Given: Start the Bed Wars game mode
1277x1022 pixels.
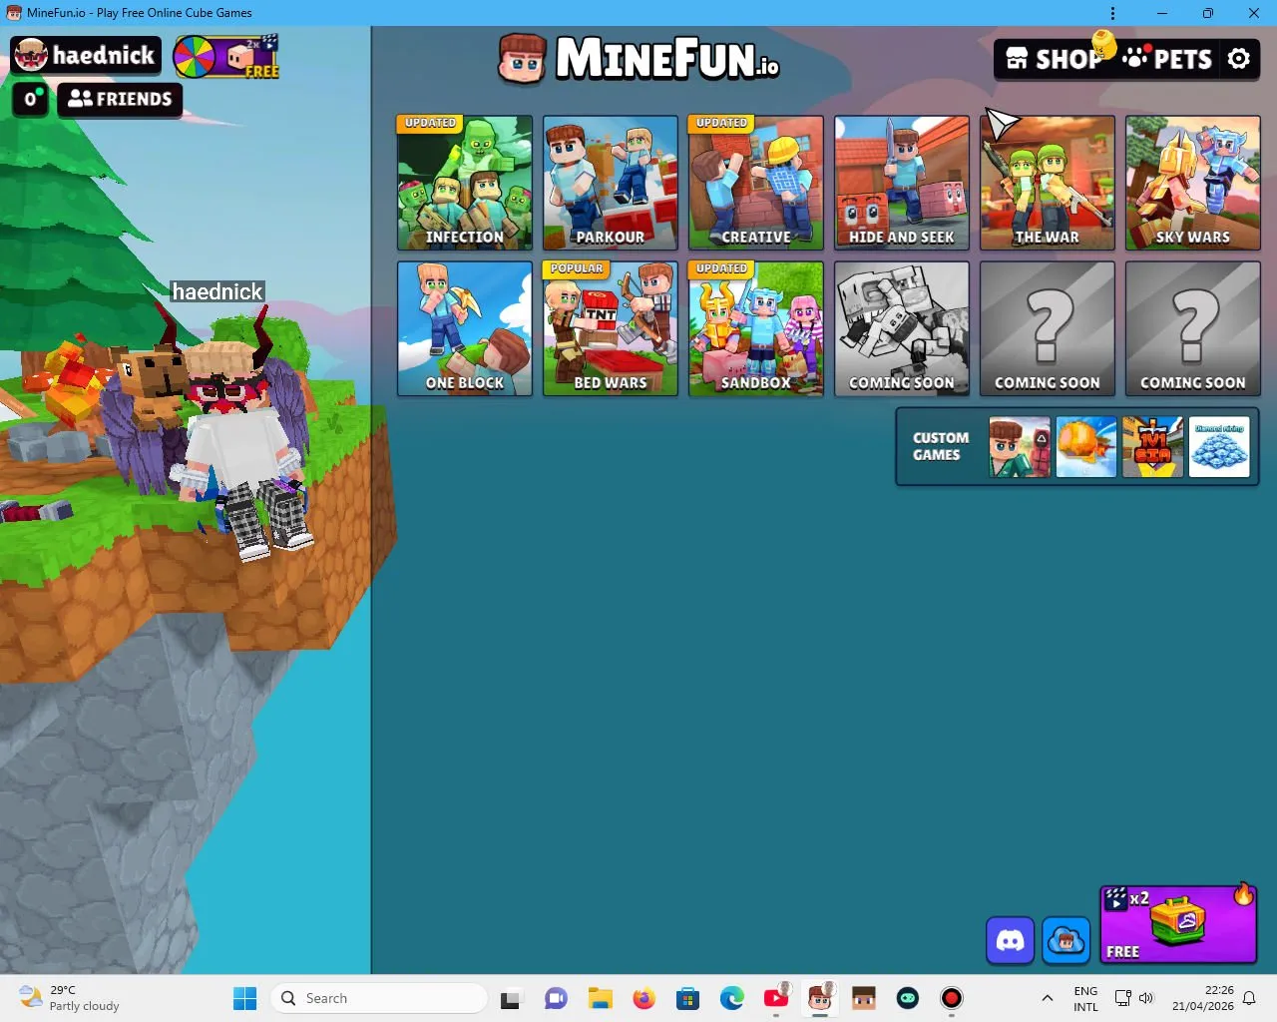Looking at the screenshot, I should coord(611,328).
